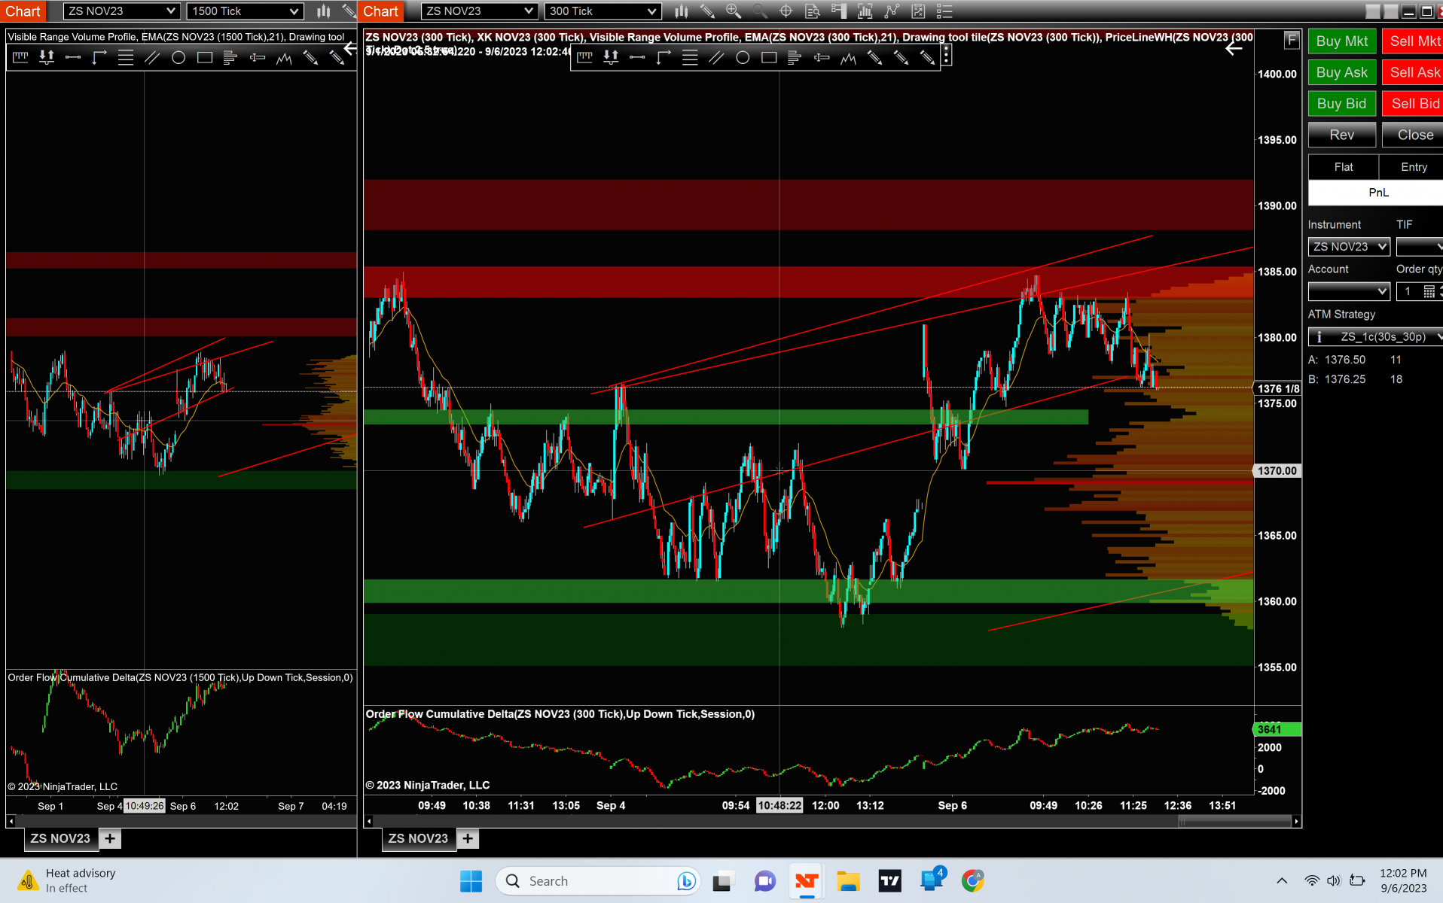Select the Fibonacci lines tool in 300 Tick chart
The height and width of the screenshot is (903, 1443).
tap(690, 57)
